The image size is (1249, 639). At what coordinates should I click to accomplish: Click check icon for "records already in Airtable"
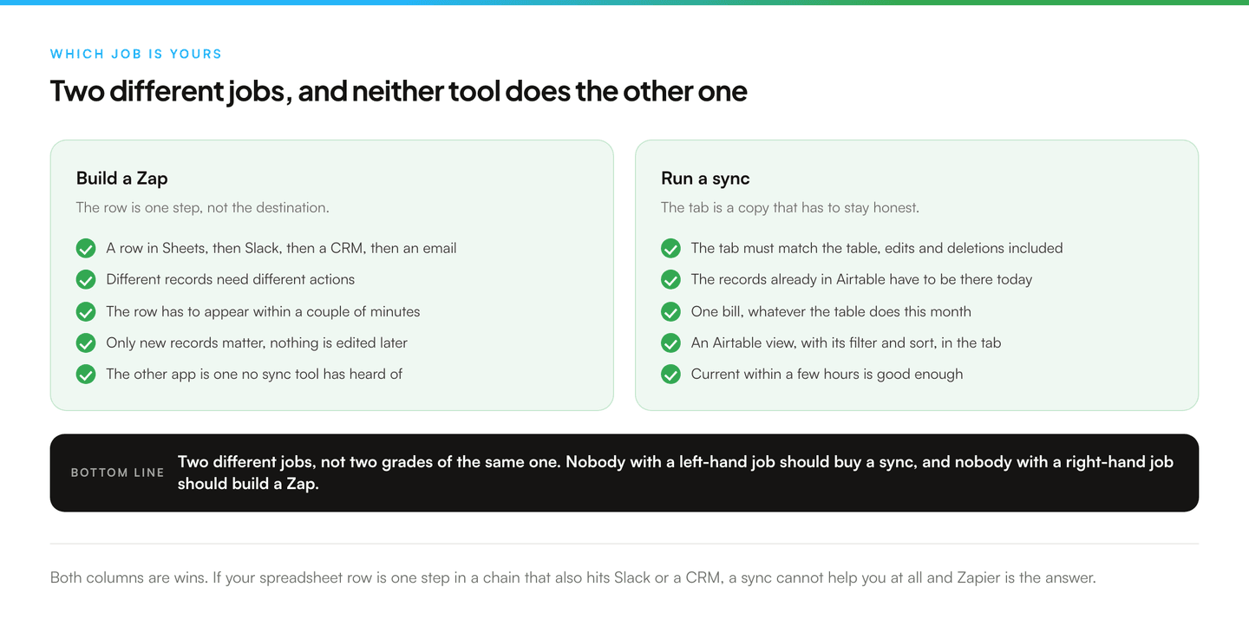pyautogui.click(x=670, y=280)
